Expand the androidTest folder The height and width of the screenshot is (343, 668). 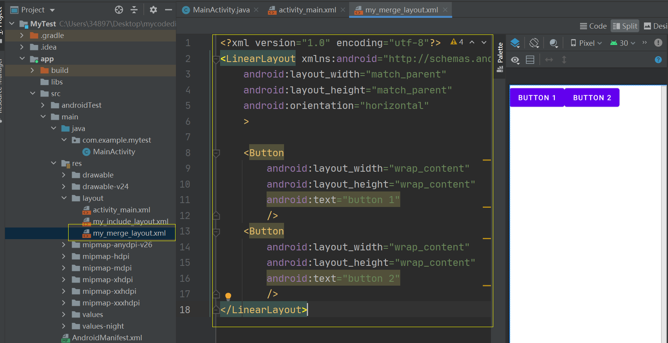pyautogui.click(x=43, y=105)
